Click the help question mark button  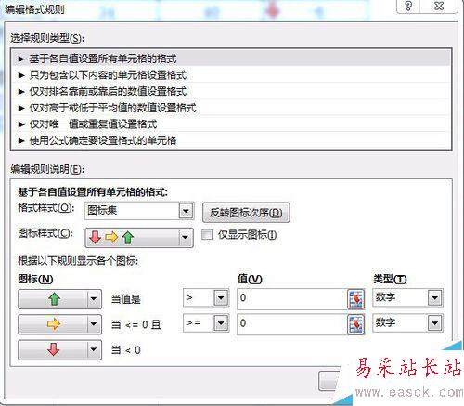coord(408,6)
